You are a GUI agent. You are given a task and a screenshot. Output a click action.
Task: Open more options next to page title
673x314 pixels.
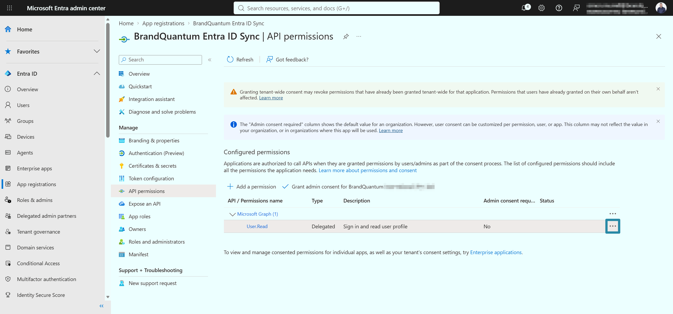click(359, 36)
